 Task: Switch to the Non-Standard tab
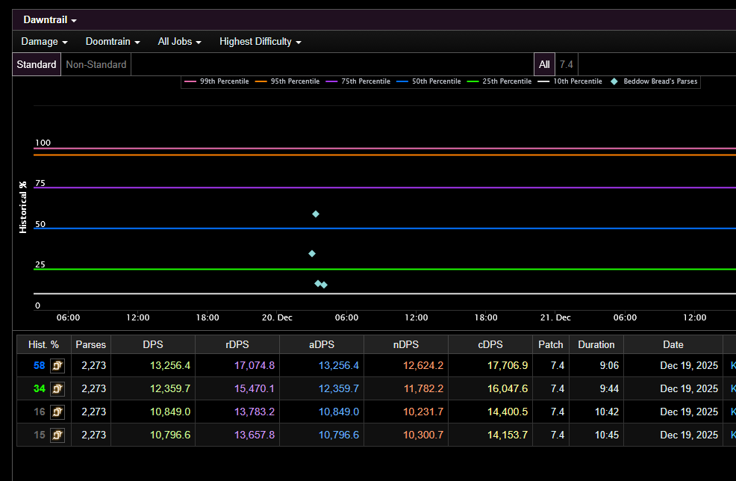coord(96,64)
